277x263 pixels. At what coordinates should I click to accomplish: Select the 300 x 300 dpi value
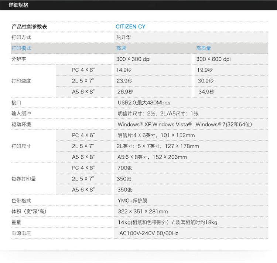133,59
